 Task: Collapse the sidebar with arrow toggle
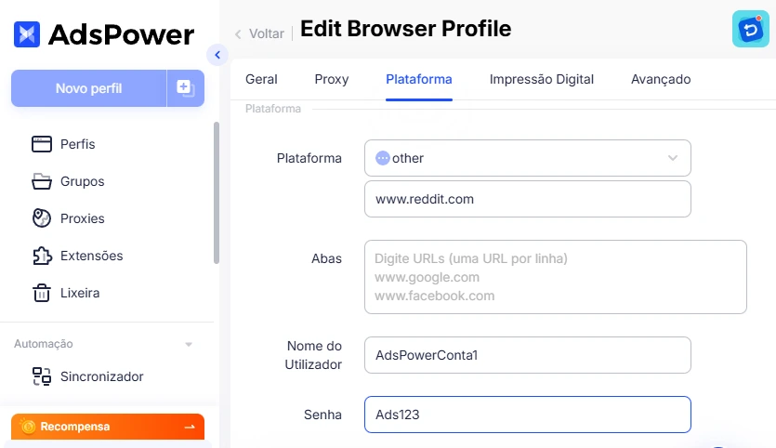pyautogui.click(x=217, y=55)
